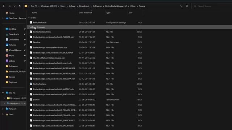Select PortableApps.comLauncherLANG_SLOVAK.nsh file icon

(x=31, y=37)
